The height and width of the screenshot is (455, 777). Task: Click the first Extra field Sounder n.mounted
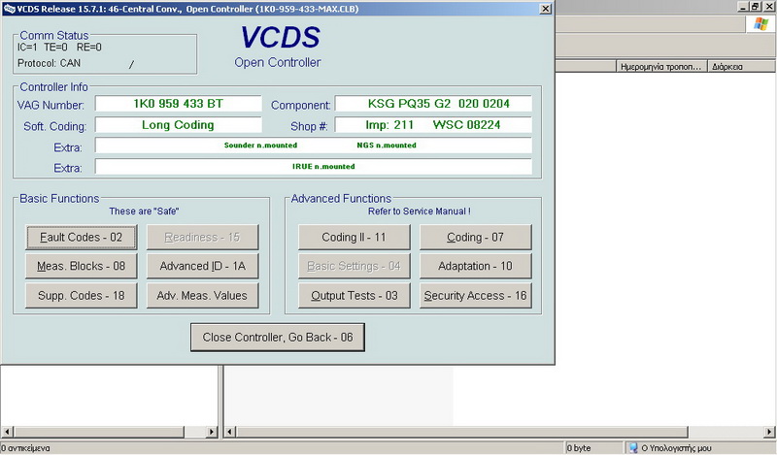pos(314,146)
